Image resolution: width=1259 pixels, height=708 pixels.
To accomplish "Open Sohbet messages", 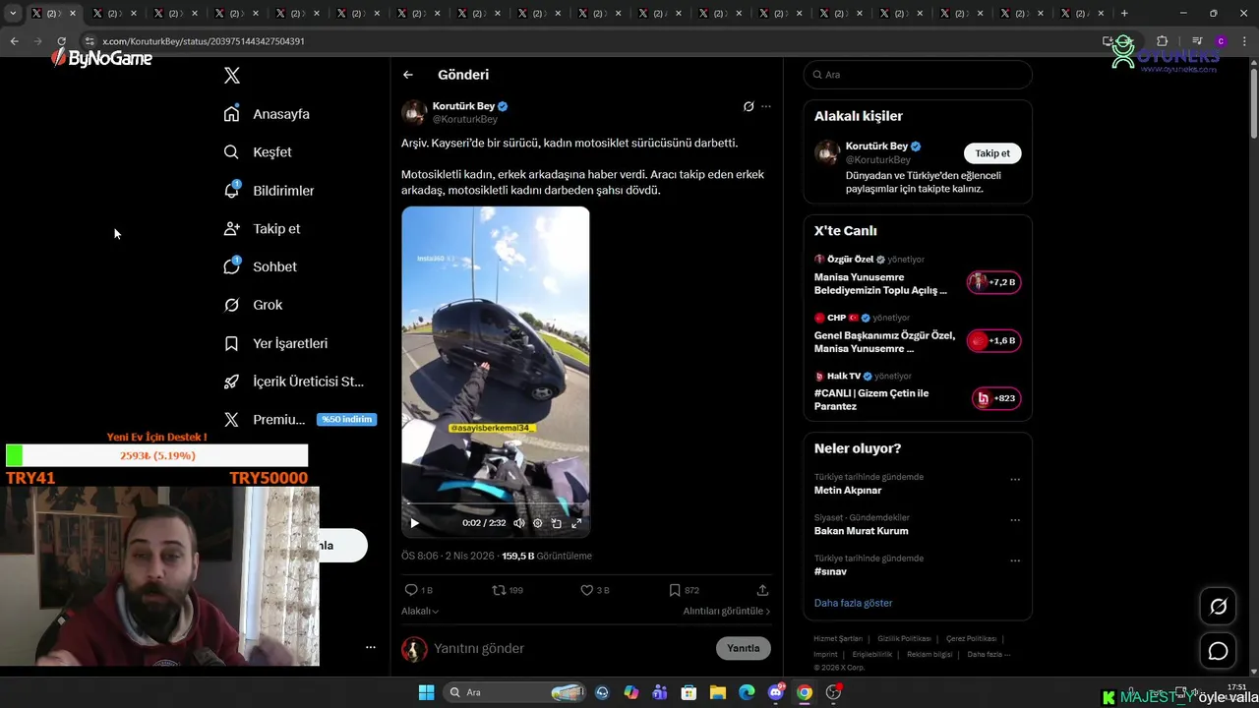I will pos(260,266).
